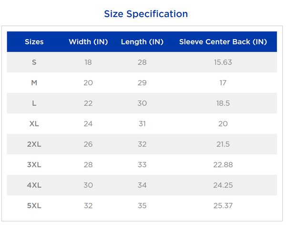This screenshot has height=227, width=286.
Task: Select the 5XL size row label
Action: coord(34,206)
